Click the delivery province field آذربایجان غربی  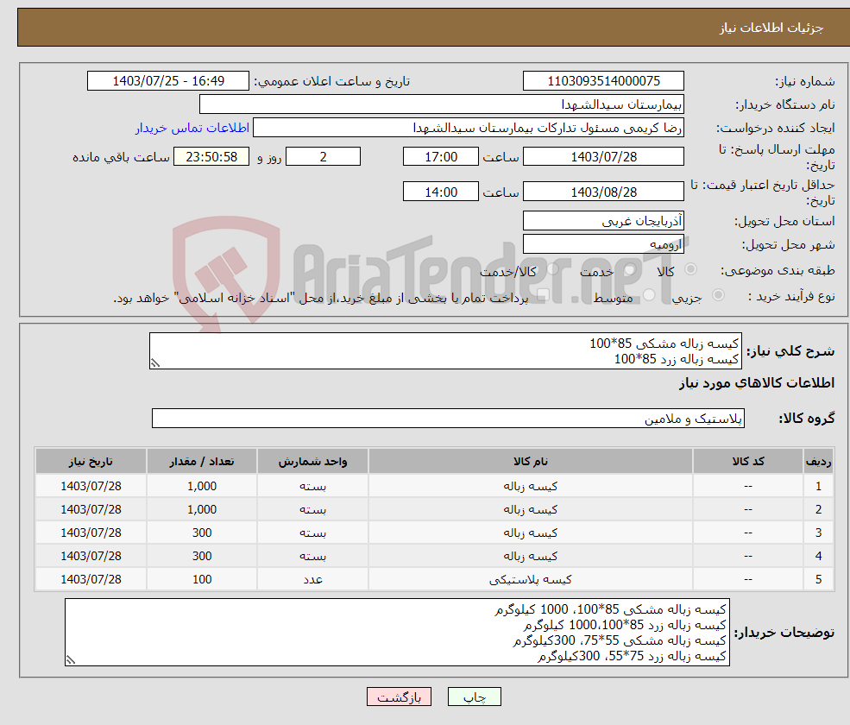(x=603, y=221)
